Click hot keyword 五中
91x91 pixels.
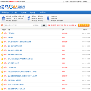[x=62, y=25]
